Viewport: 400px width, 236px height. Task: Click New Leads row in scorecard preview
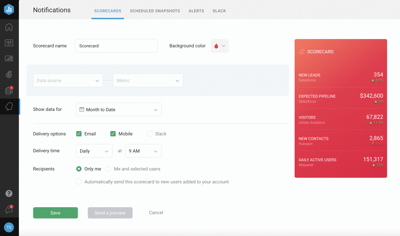click(x=341, y=77)
